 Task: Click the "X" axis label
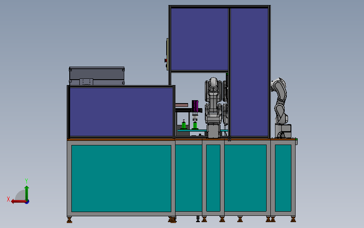pos(8,199)
